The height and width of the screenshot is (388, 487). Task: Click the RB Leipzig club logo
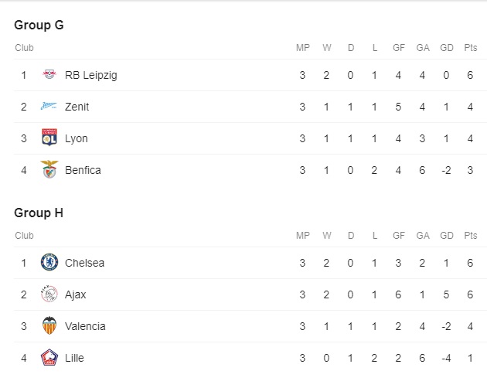[49, 74]
